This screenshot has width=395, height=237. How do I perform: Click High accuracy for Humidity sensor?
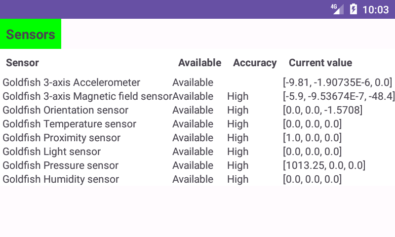[x=238, y=179]
